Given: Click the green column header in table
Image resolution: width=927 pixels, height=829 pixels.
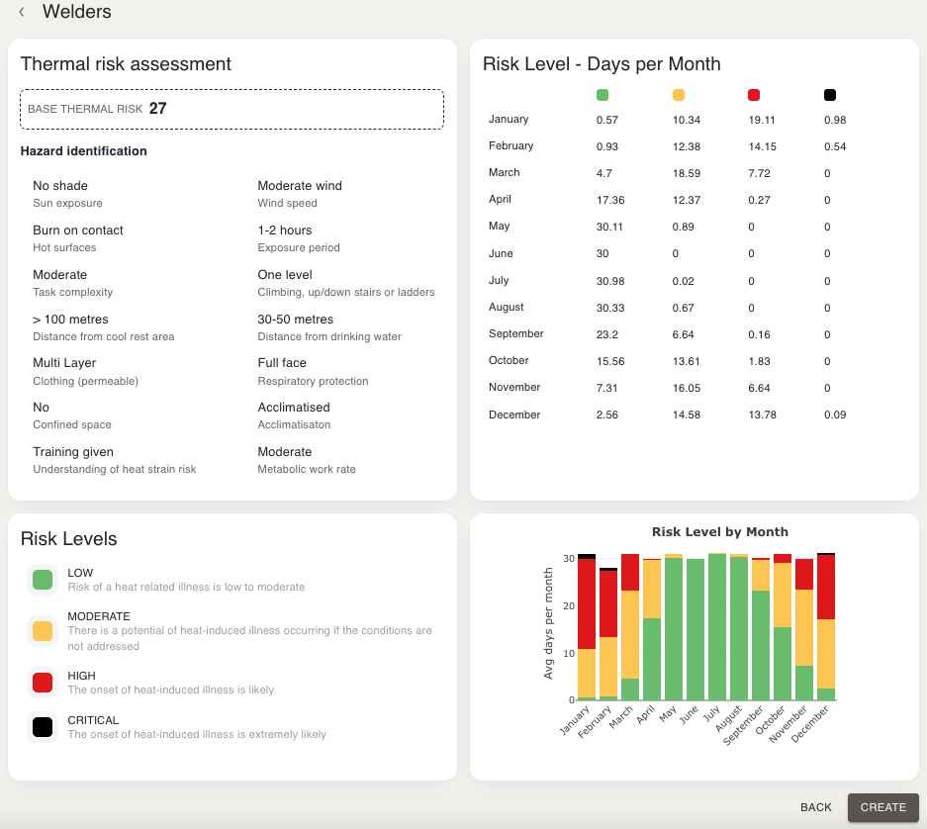Looking at the screenshot, I should pyautogui.click(x=602, y=95).
